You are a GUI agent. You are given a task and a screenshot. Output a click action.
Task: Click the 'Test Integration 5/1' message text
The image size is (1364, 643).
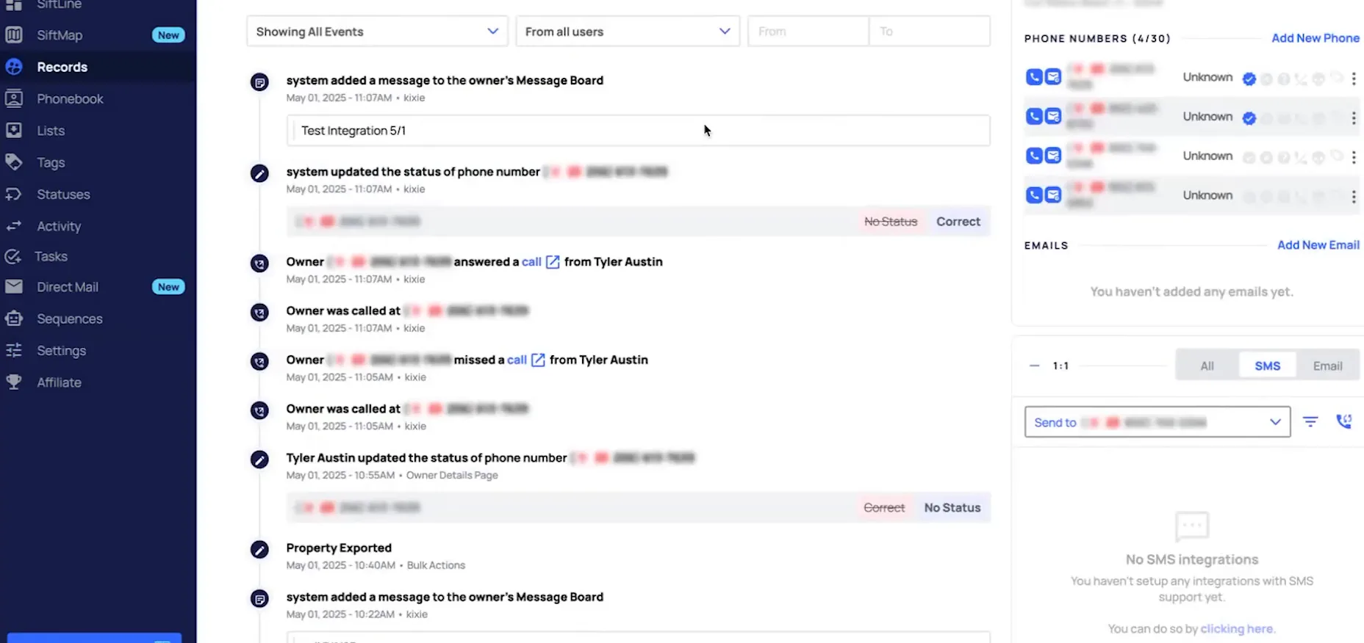click(x=353, y=131)
